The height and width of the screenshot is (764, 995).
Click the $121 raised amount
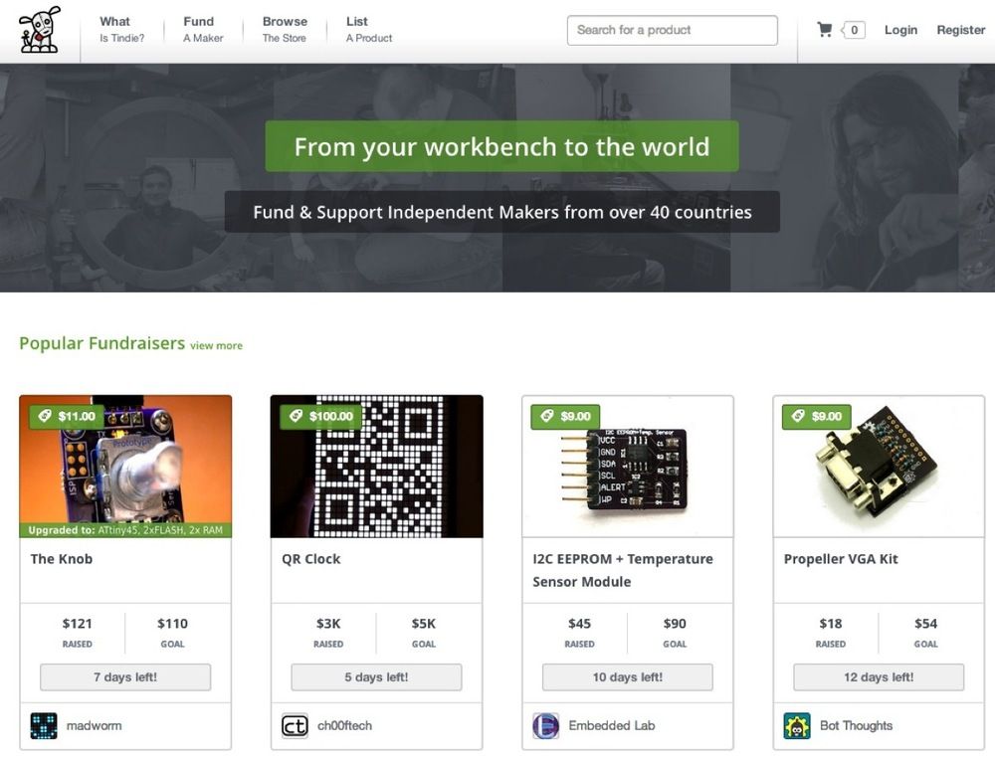click(77, 624)
